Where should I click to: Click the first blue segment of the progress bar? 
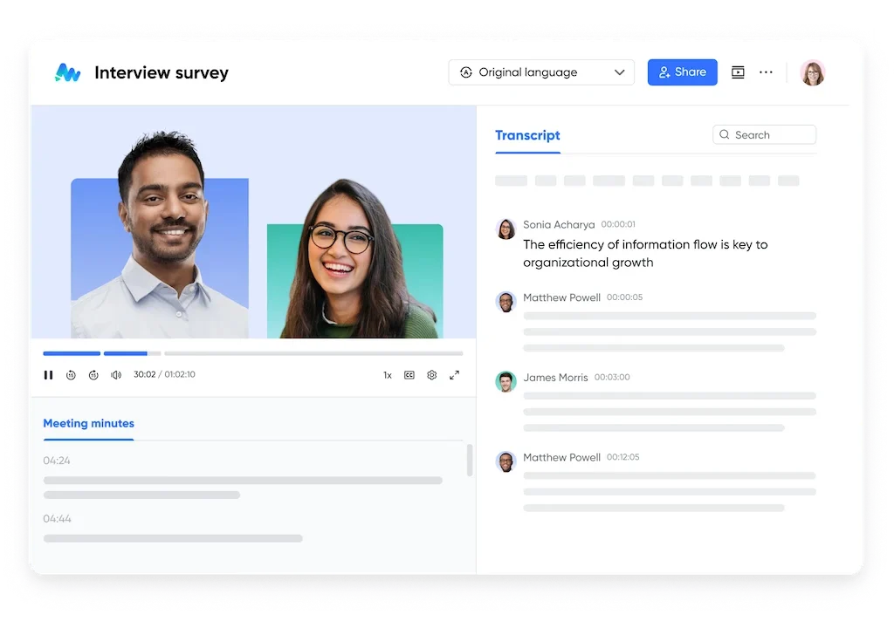pyautogui.click(x=72, y=353)
